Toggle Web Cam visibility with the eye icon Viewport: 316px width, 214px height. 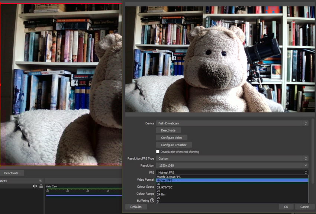(x=35, y=186)
